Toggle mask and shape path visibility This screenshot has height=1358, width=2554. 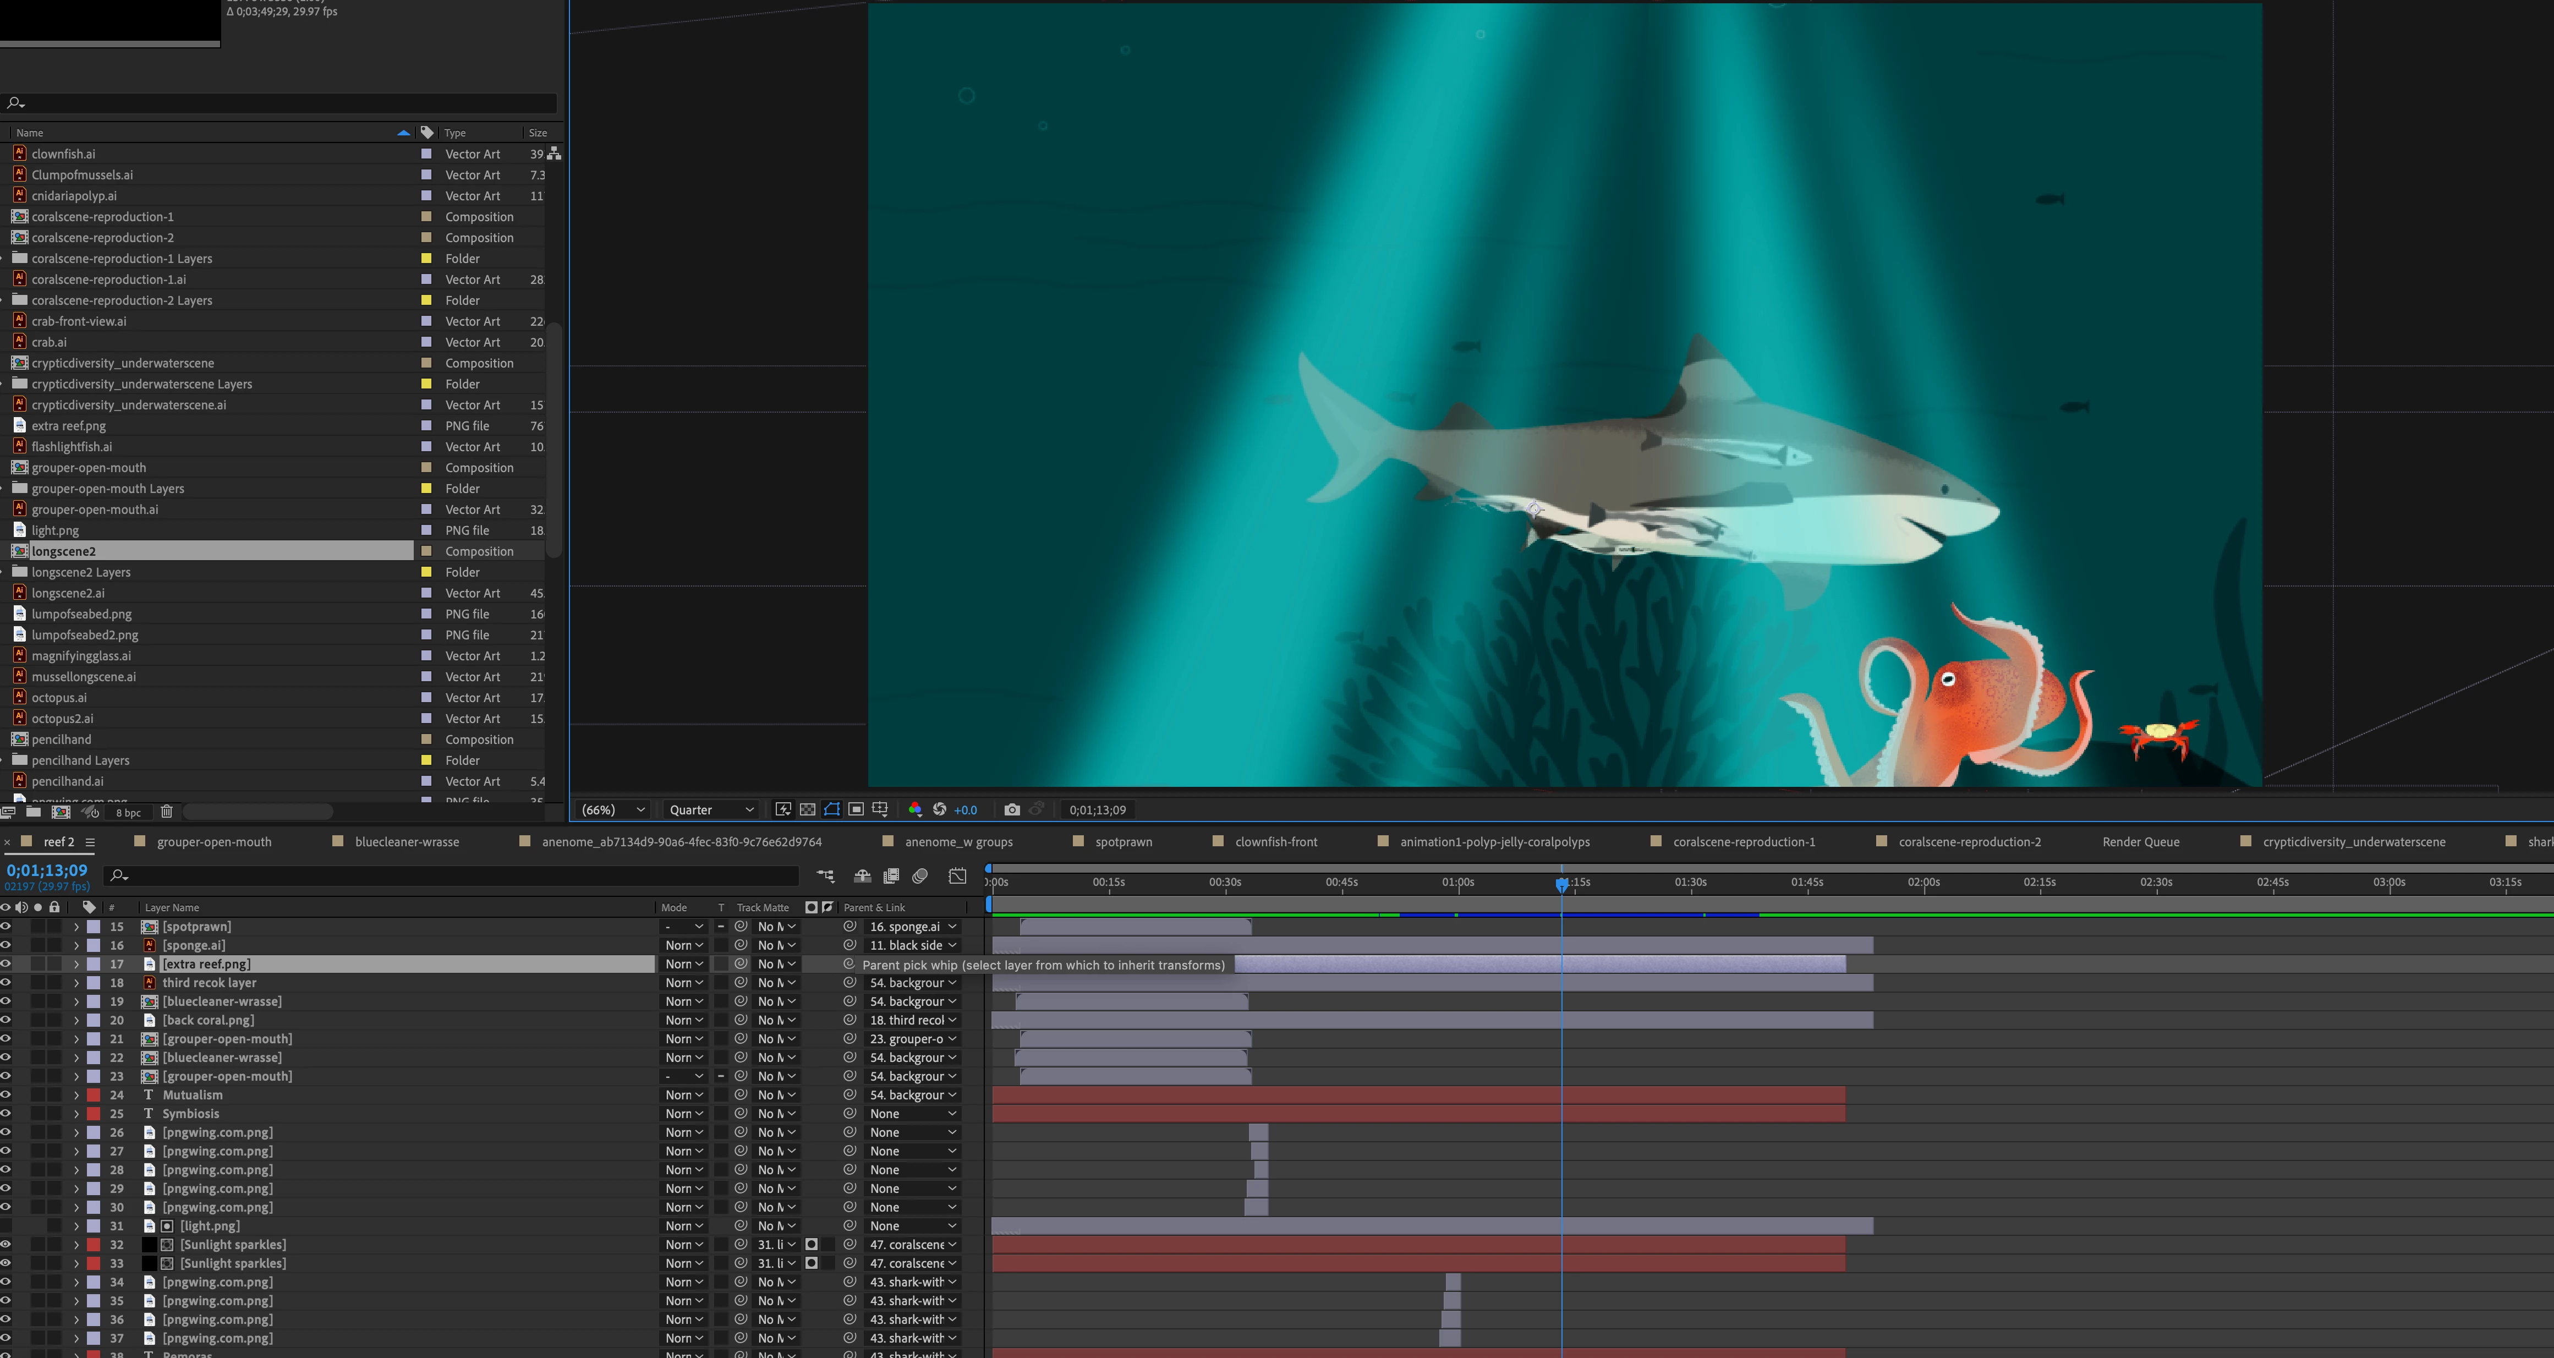pyautogui.click(x=832, y=810)
